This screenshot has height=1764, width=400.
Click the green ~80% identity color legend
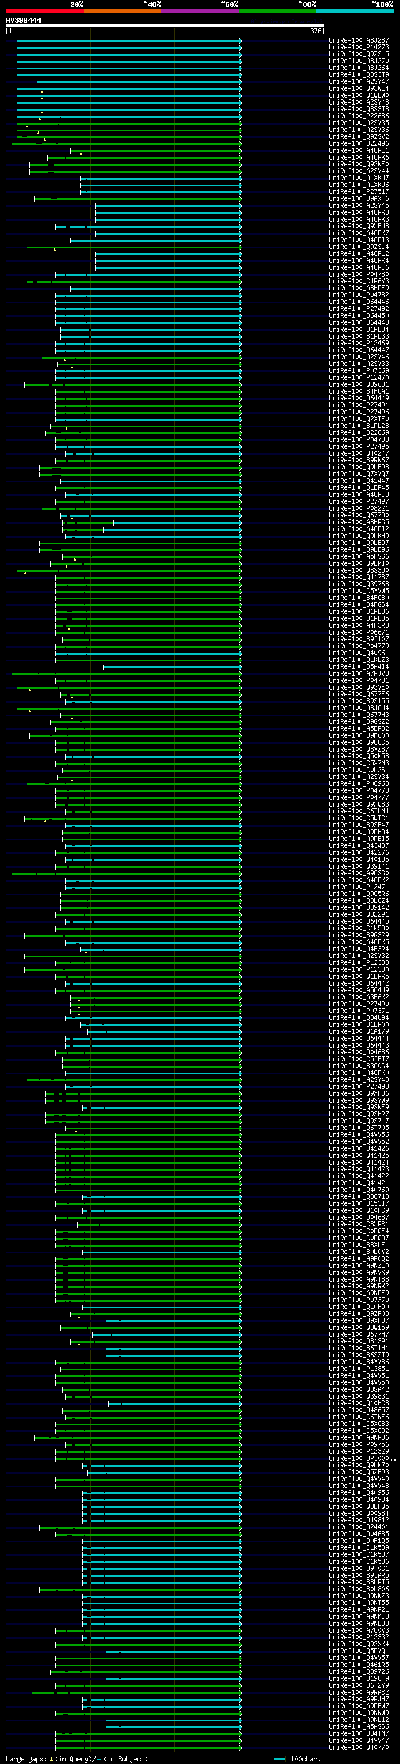coord(277,11)
